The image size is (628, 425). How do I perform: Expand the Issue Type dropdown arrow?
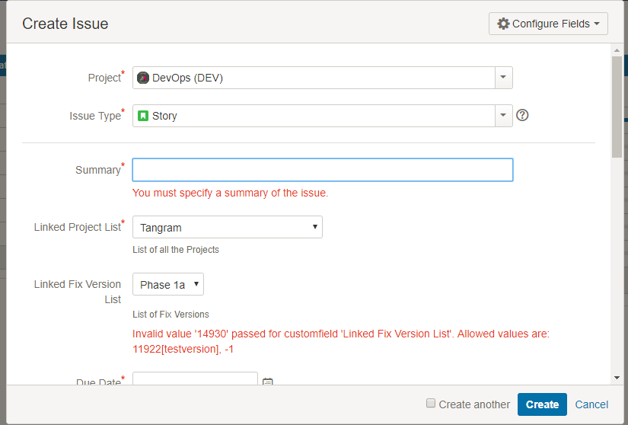click(503, 116)
